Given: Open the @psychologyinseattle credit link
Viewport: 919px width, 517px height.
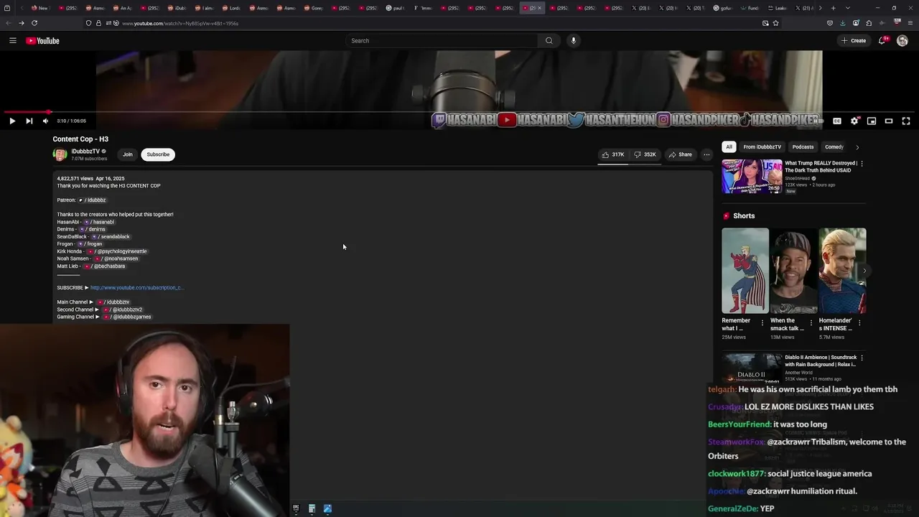Looking at the screenshot, I should tap(116, 251).
